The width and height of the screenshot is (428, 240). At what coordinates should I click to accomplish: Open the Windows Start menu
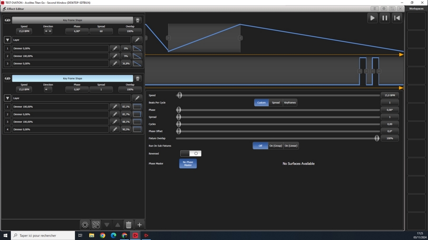pos(5,235)
